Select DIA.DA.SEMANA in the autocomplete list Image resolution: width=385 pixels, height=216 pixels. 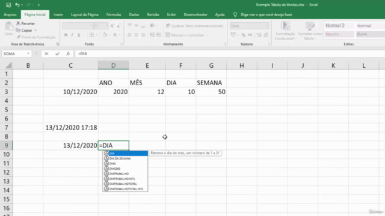[125, 158]
